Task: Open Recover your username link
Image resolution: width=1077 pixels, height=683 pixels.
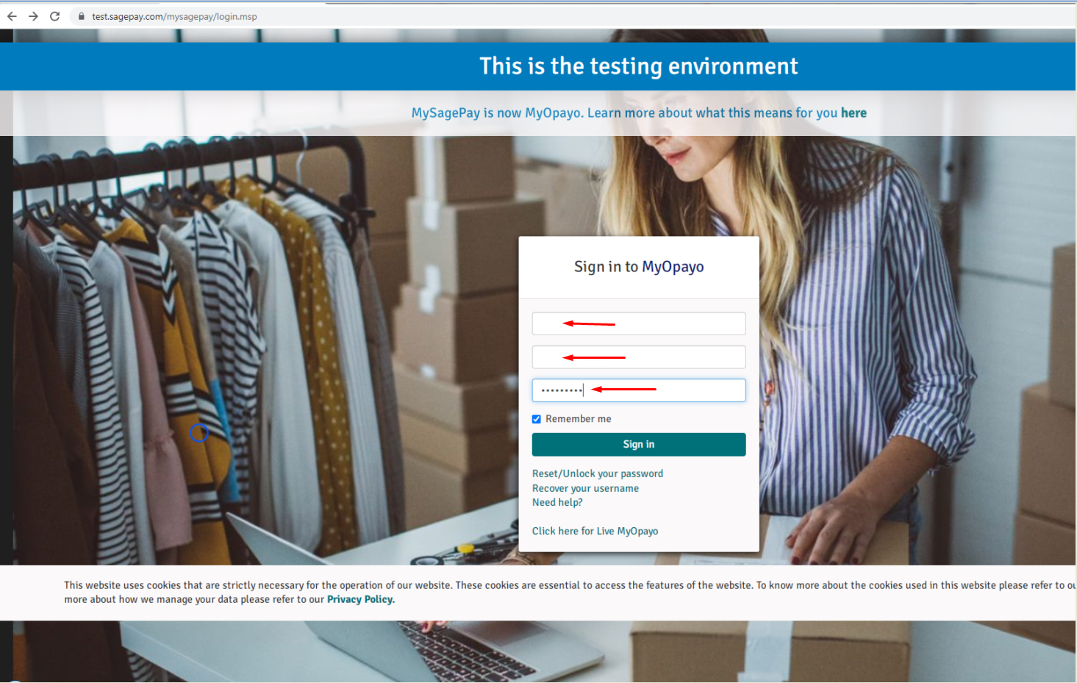Action: pos(585,488)
